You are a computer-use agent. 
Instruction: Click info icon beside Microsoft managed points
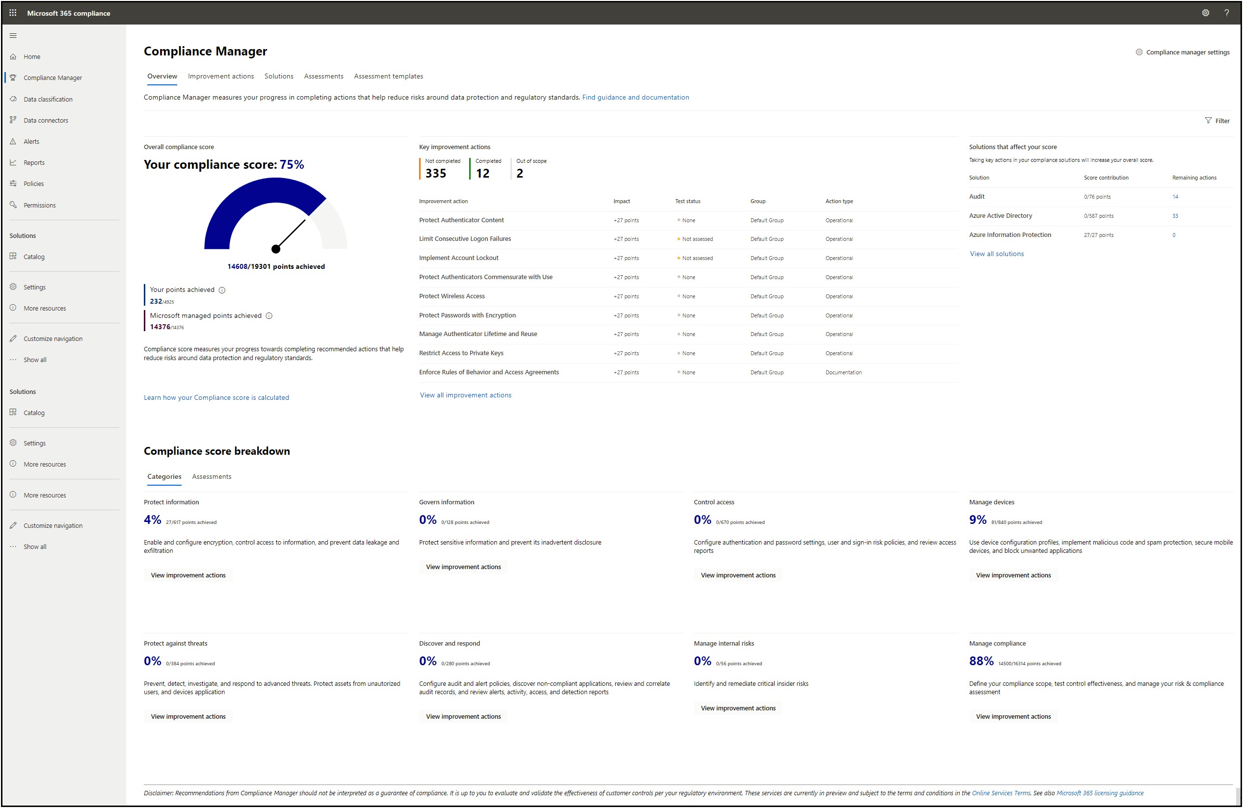pos(269,316)
